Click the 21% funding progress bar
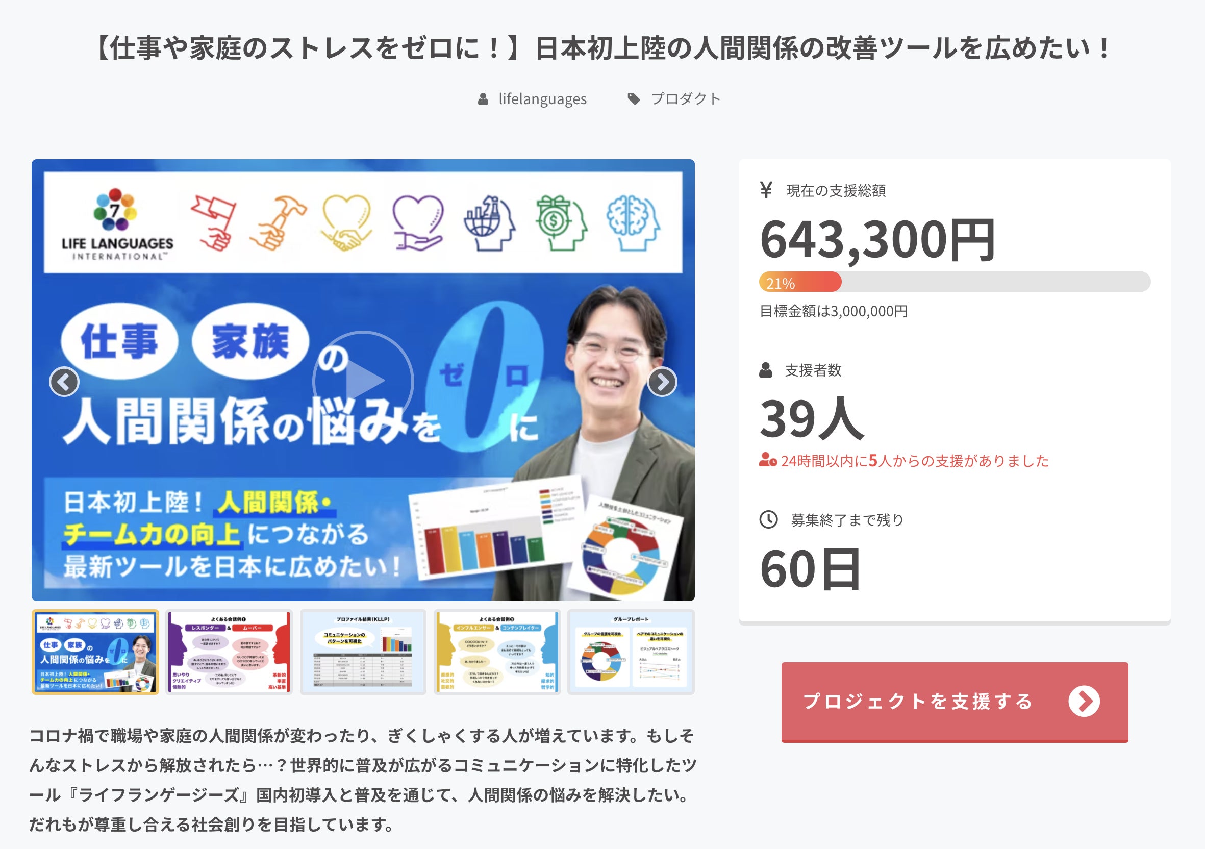This screenshot has height=849, width=1205. [x=954, y=282]
